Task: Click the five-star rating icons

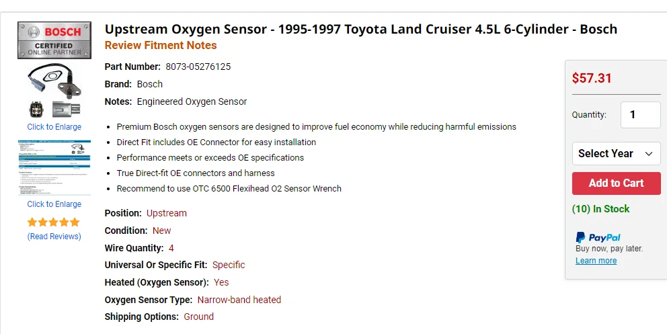Action: point(54,222)
